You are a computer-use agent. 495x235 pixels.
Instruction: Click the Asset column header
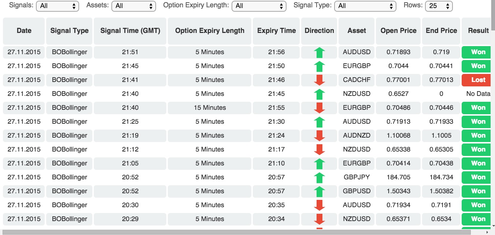357,31
